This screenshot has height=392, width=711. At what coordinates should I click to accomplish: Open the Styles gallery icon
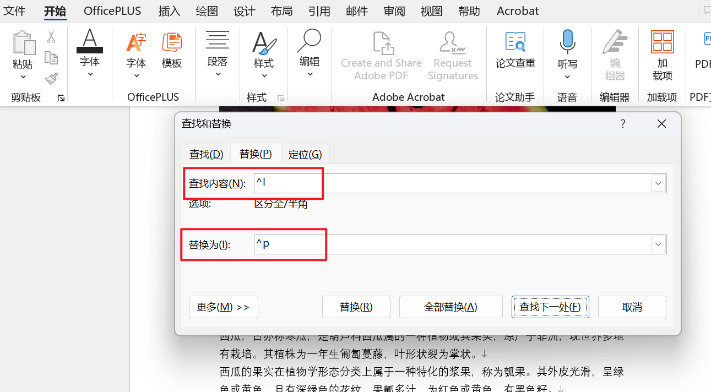264,42
